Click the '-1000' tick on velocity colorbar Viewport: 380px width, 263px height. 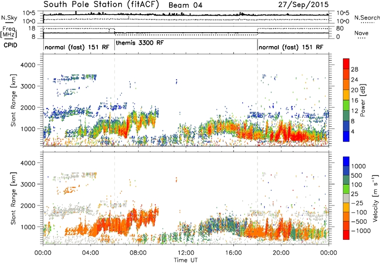[x=361, y=231]
